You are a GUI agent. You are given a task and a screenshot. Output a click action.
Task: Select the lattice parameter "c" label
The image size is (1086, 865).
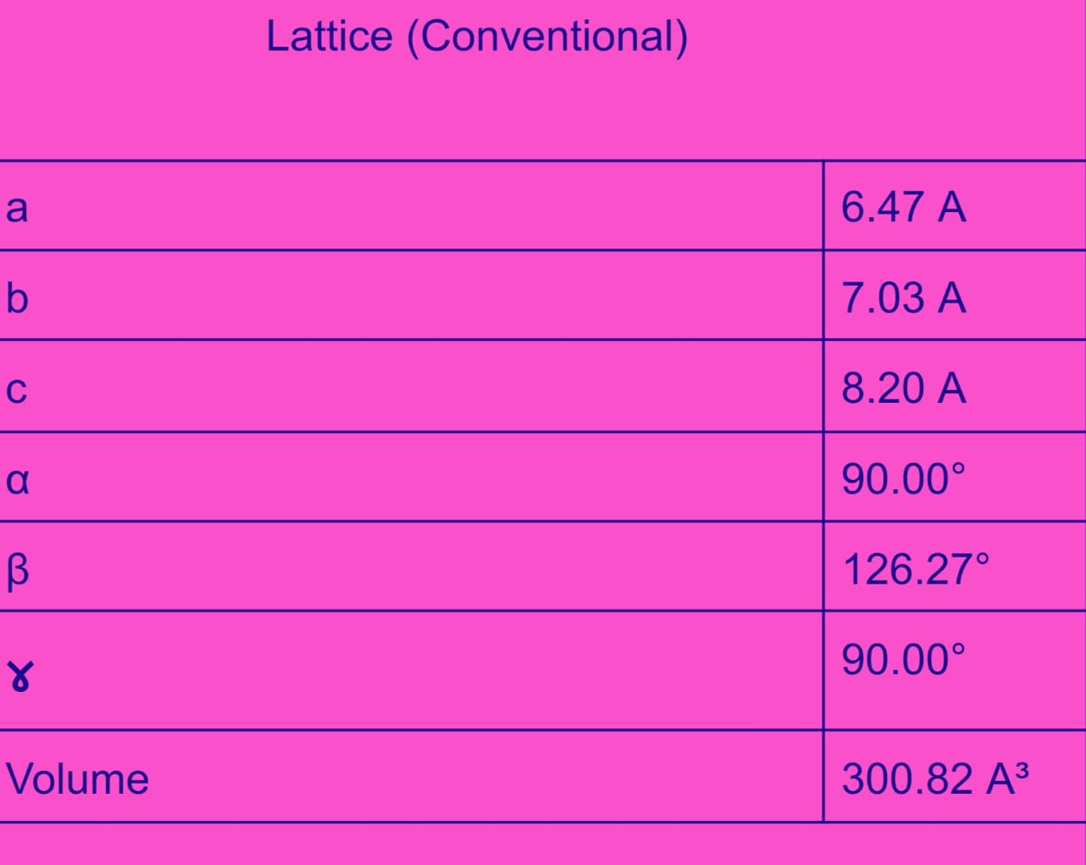17,389
